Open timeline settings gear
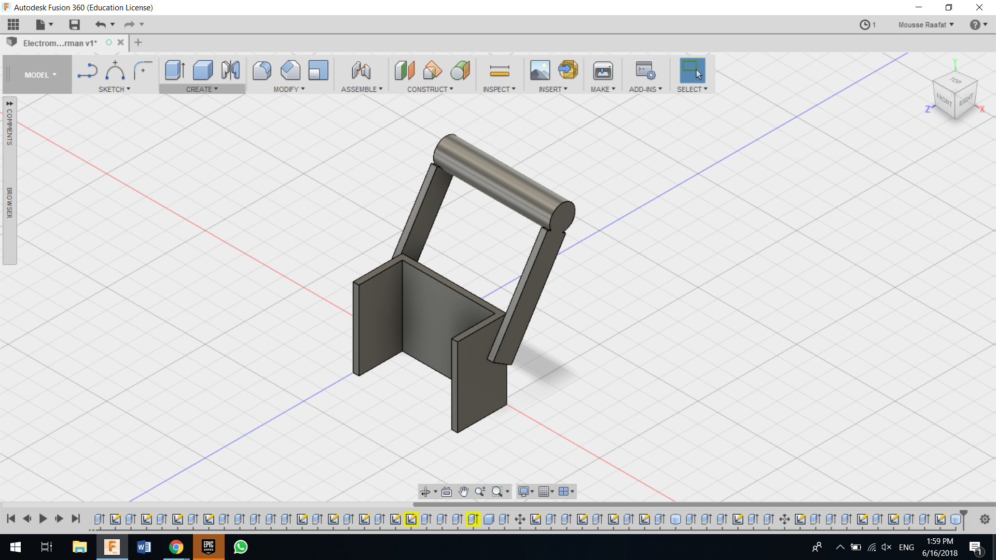The width and height of the screenshot is (996, 560). 985,519
